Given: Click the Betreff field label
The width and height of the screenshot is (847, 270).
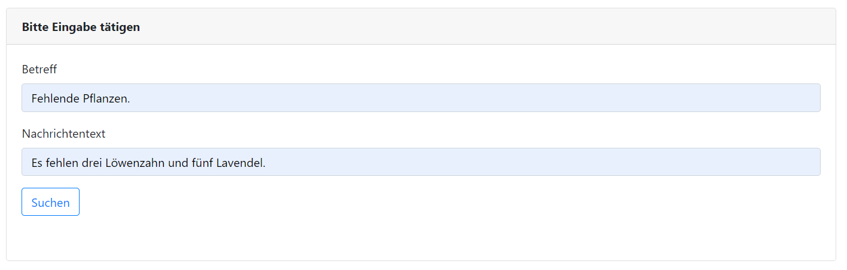Looking at the screenshot, I should (39, 70).
